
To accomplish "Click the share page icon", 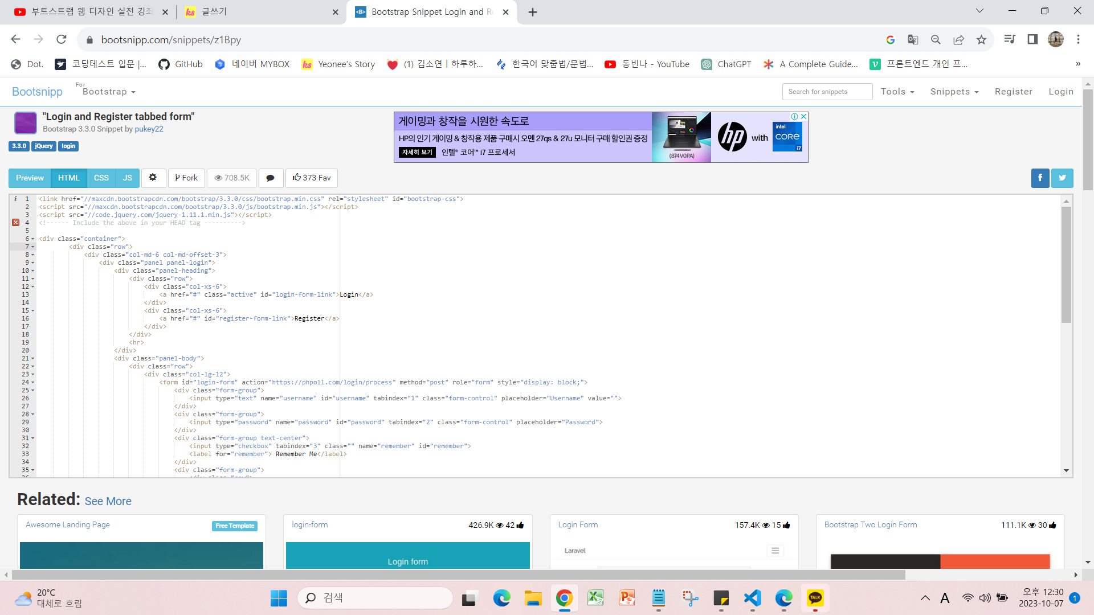I will 958,40.
